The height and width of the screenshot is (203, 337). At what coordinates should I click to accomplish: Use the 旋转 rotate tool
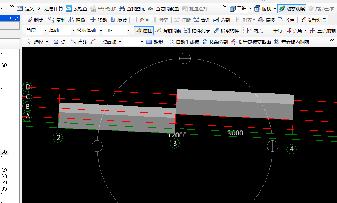(x=118, y=20)
